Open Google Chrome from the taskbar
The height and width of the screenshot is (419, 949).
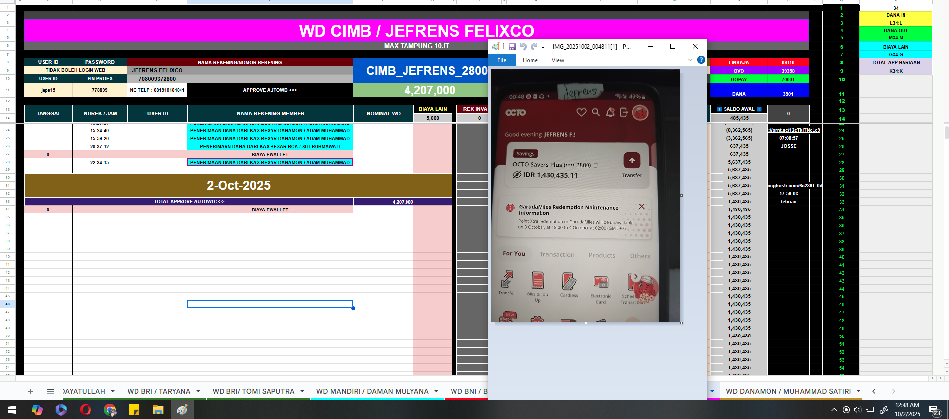tap(110, 410)
